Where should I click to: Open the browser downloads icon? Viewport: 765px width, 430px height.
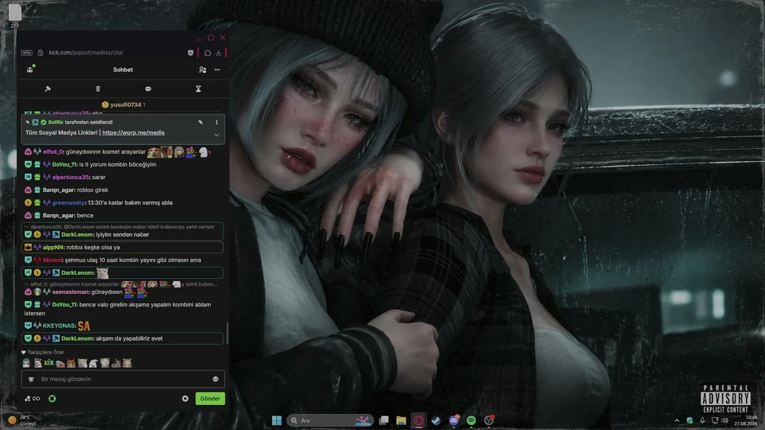[x=219, y=53]
